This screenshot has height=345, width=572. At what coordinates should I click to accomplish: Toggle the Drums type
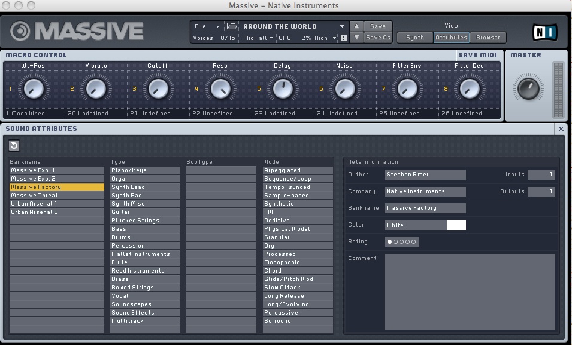click(145, 237)
